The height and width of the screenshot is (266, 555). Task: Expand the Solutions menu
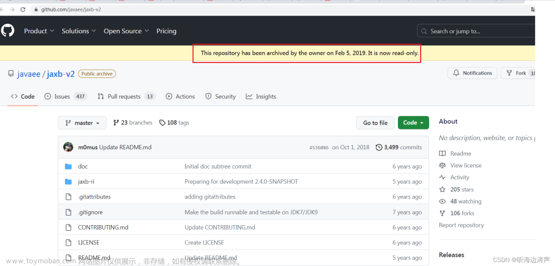(79, 31)
